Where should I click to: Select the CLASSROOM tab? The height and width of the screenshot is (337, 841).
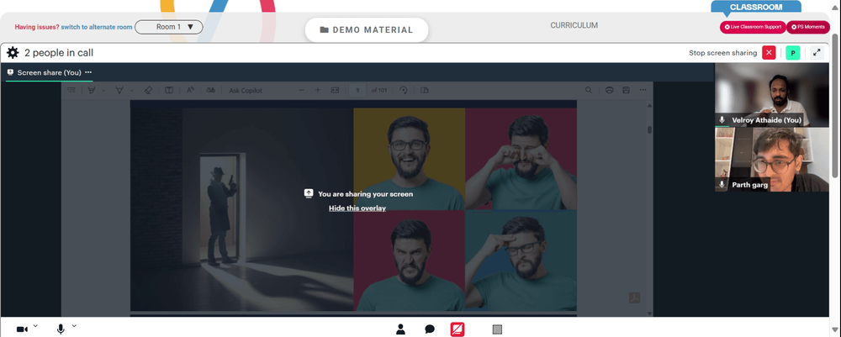[x=756, y=7]
